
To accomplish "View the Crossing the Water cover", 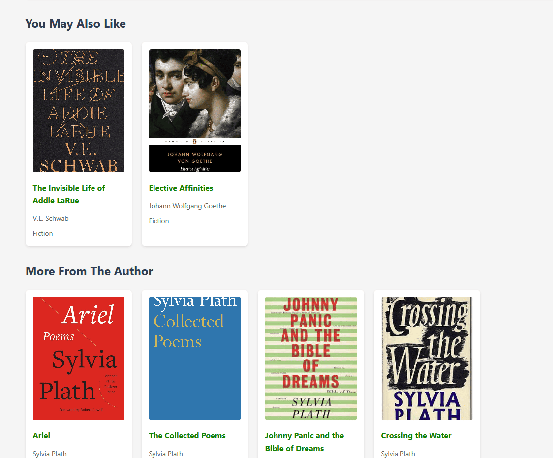I will point(427,359).
